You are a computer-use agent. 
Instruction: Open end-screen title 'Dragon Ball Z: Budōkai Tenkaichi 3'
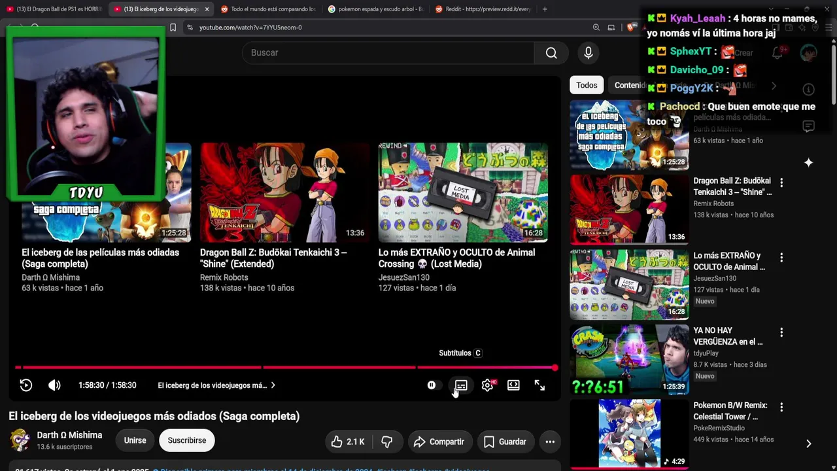[x=273, y=258]
